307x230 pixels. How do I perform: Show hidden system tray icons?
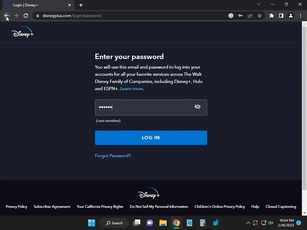(x=248, y=223)
